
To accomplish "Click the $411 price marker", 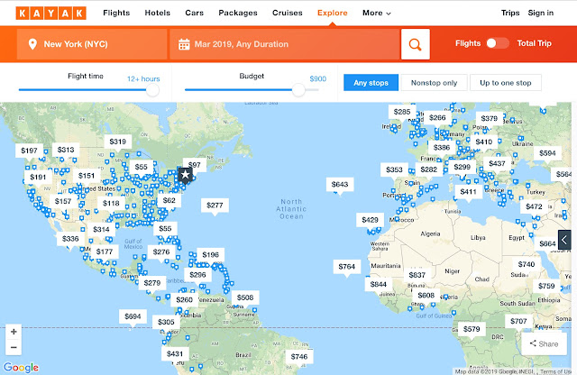I will [x=468, y=192].
